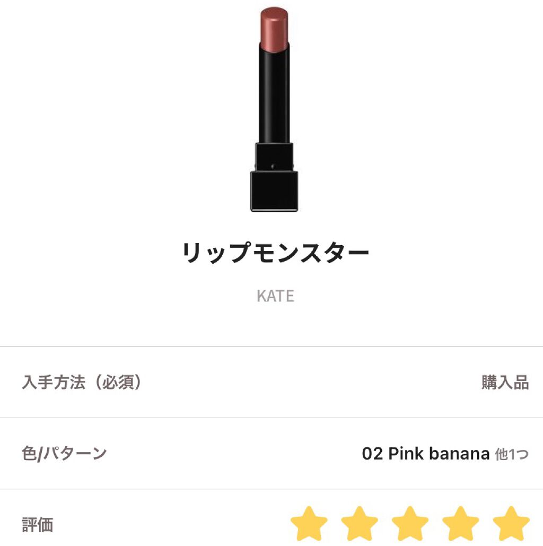Screen dimensions: 543x546
Task: Expand the 他1つ additional colors
Action: point(512,454)
